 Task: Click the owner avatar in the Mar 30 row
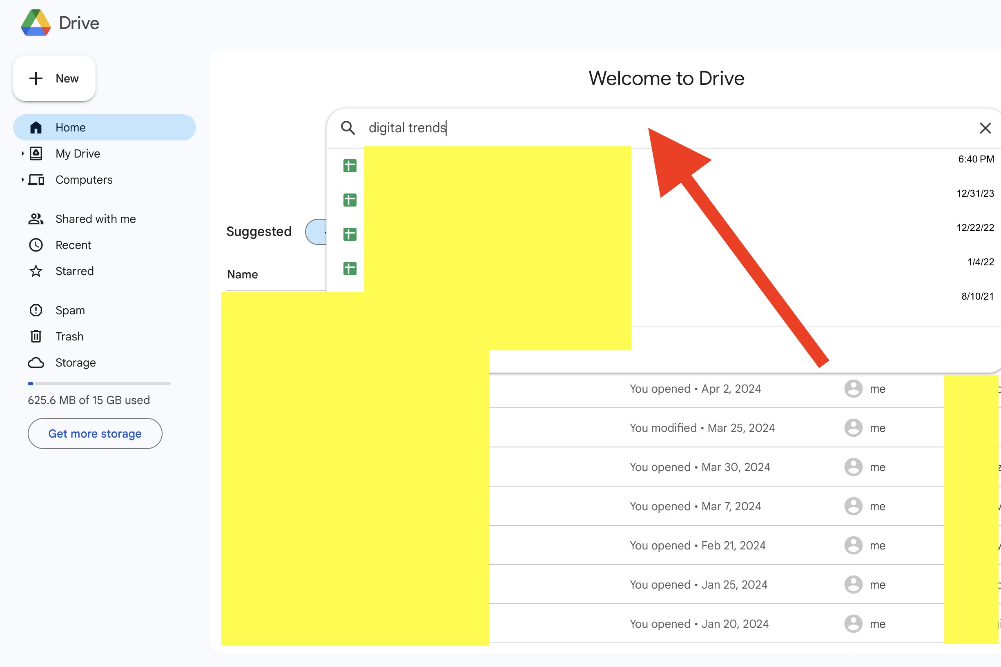853,467
